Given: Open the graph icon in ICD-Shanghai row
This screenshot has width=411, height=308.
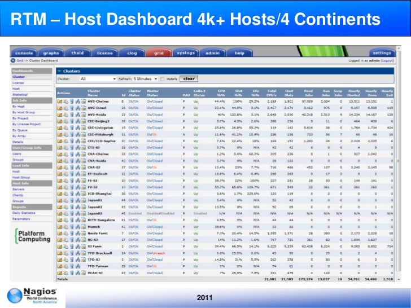Looking at the screenshot, I should [84, 194].
